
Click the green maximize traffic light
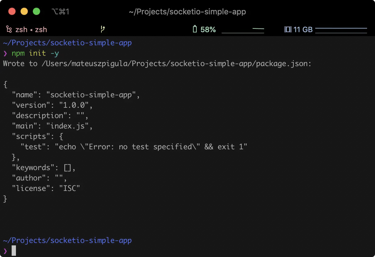(36, 11)
